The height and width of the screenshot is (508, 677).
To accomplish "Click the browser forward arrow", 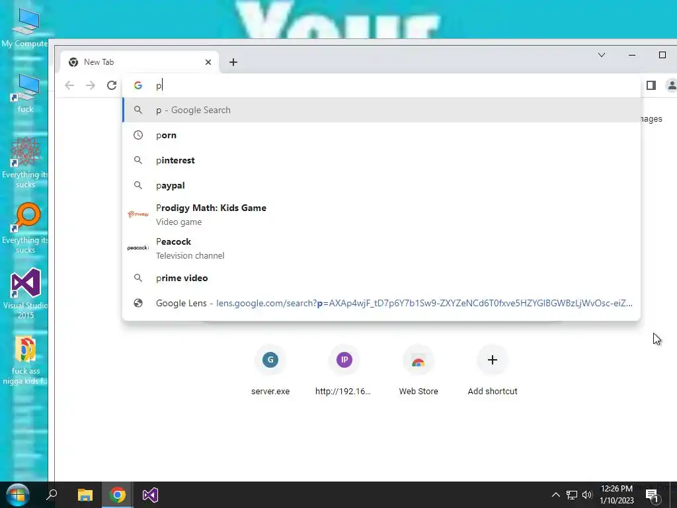I will pos(90,85).
